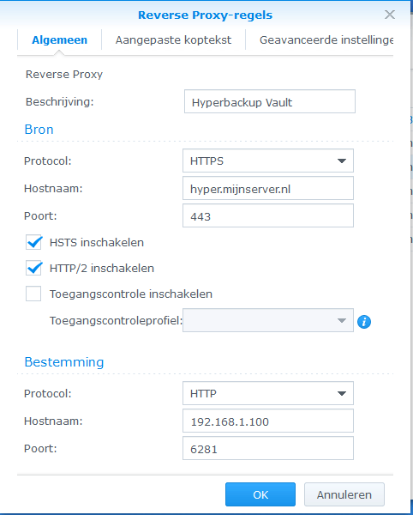
Task: Switch to the Algemeen tab
Action: pos(59,40)
